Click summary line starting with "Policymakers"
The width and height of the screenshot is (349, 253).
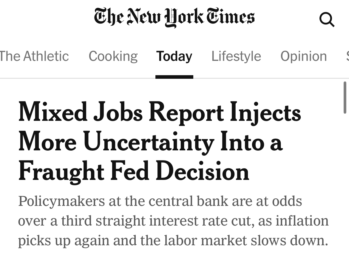pyautogui.click(x=160, y=201)
